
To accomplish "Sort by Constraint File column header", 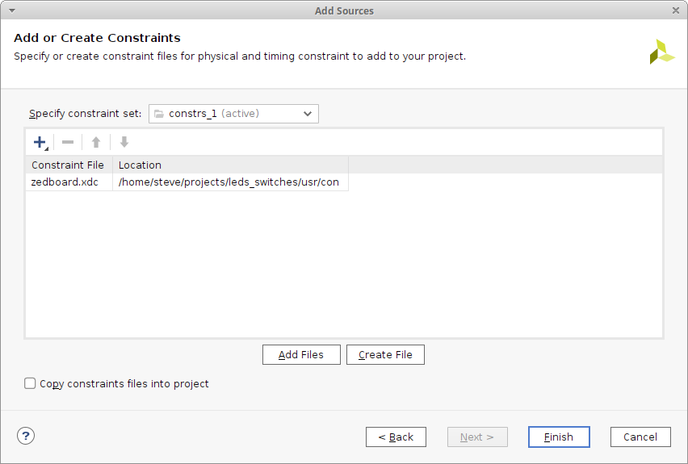I will click(68, 165).
